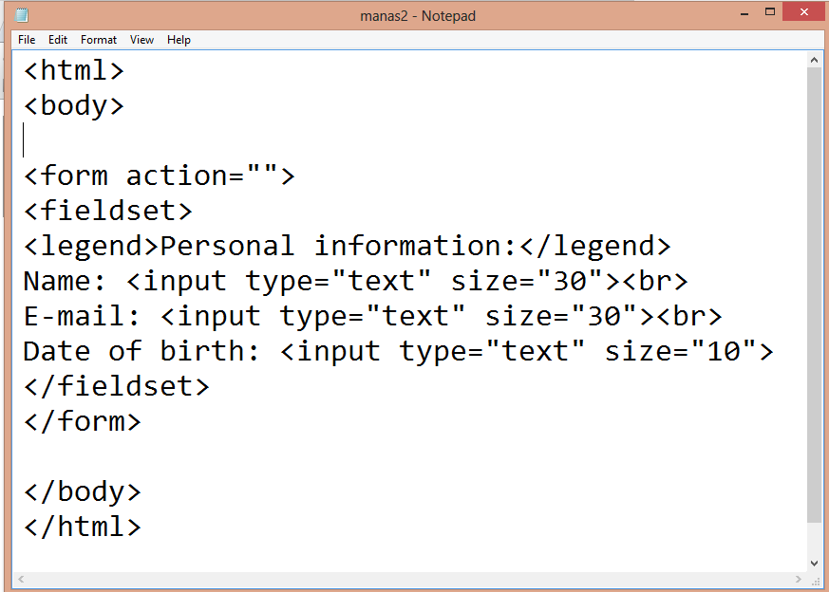This screenshot has width=829, height=592.
Task: Open the Edit menu
Action: pos(58,40)
